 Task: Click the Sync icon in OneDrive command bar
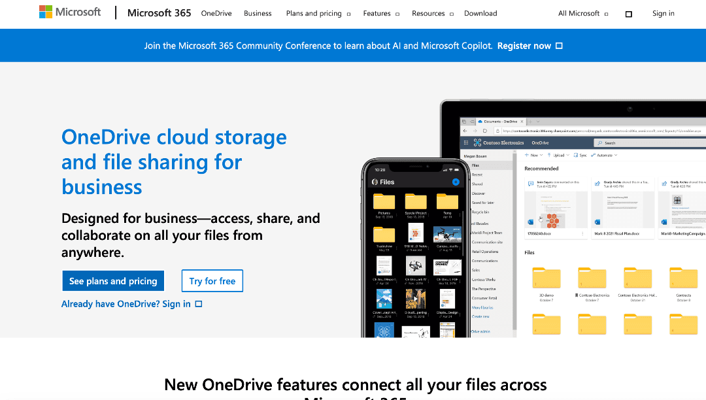tap(575, 155)
